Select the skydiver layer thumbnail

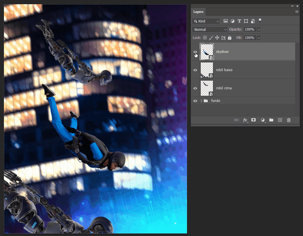[207, 52]
